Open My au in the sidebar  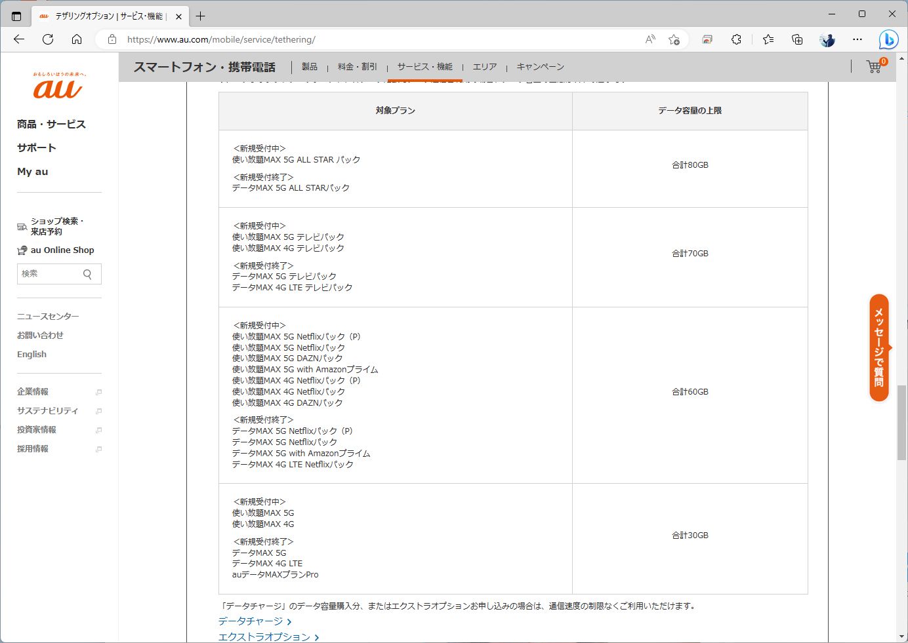33,171
